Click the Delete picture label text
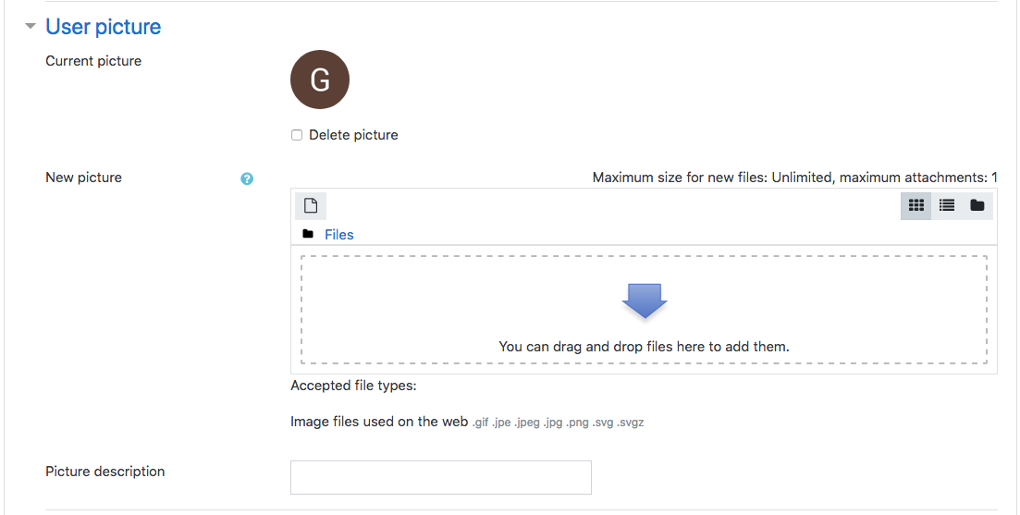 click(353, 135)
